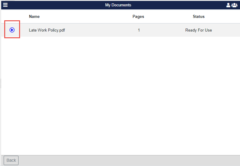Screen dimensions: 240x166
Task: Click the dotted drag handle at top left
Action: click(10, 1)
